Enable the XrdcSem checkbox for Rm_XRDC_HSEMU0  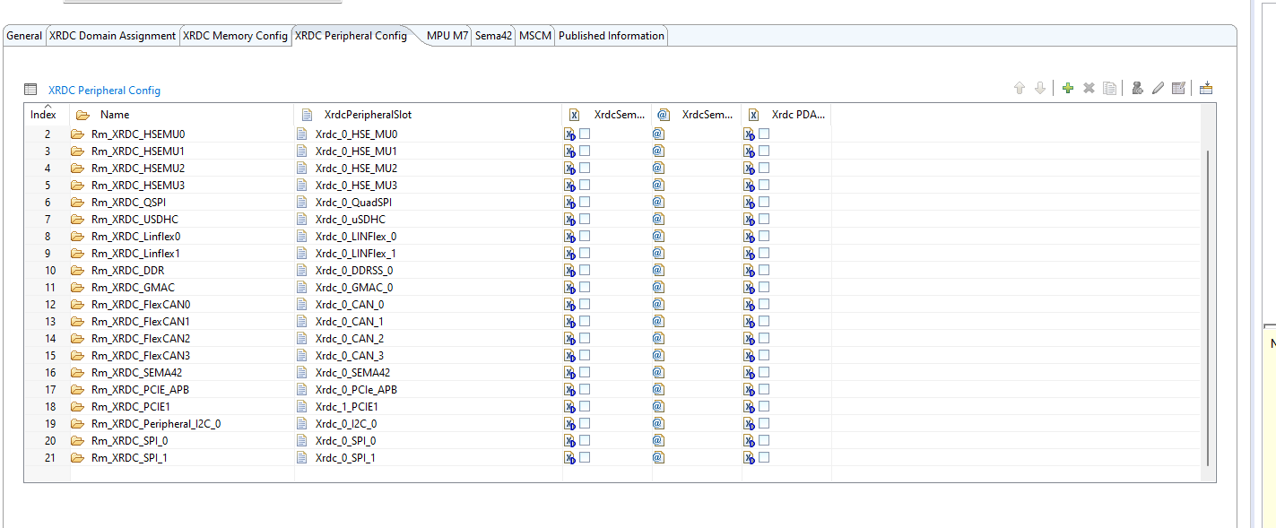[x=584, y=134]
